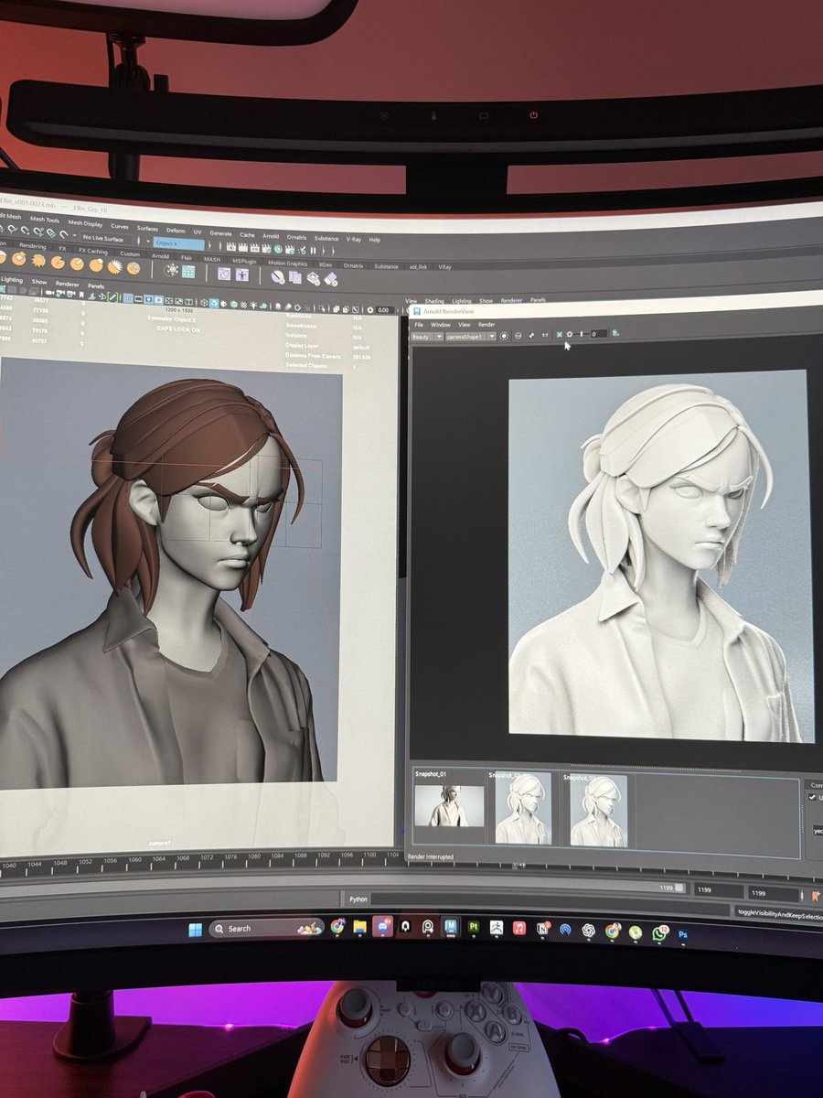Open the Deform menu
The height and width of the screenshot is (1098, 823).
(x=176, y=230)
